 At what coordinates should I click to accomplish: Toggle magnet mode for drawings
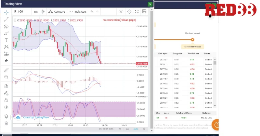tap(6, 86)
